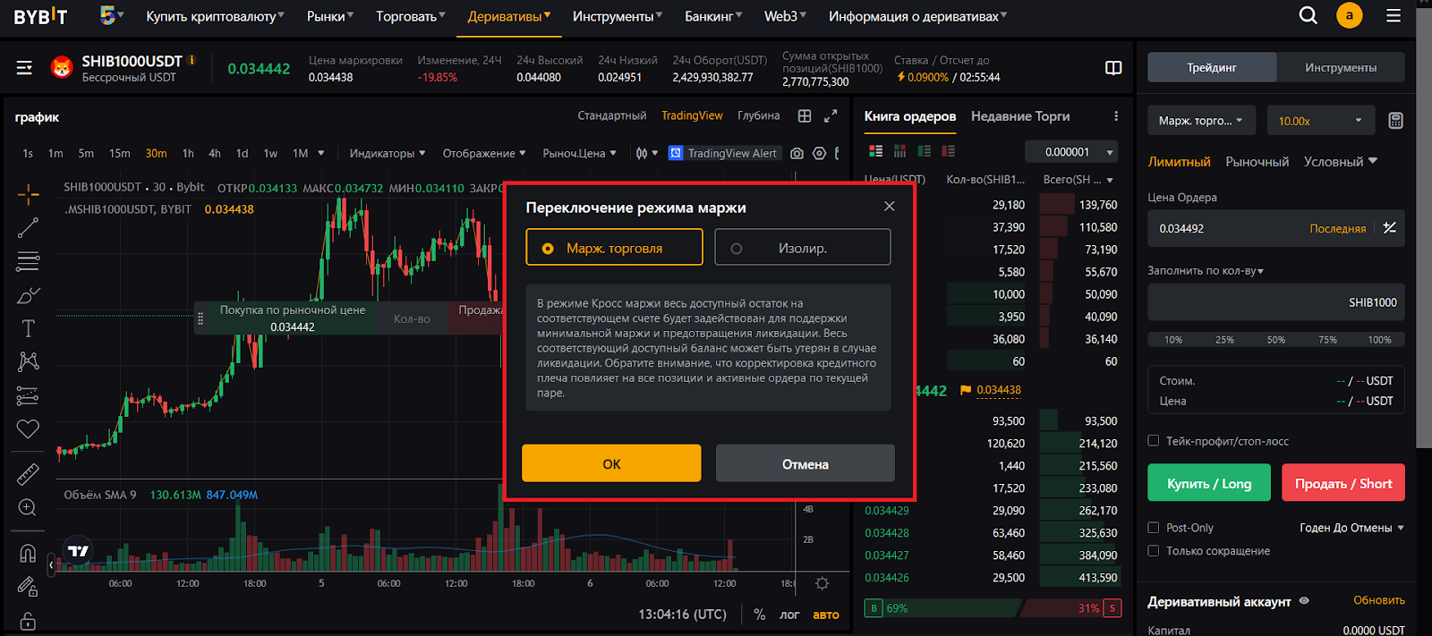The image size is (1432, 636).
Task: Check the Только сокращение checkbox
Action: [1154, 550]
